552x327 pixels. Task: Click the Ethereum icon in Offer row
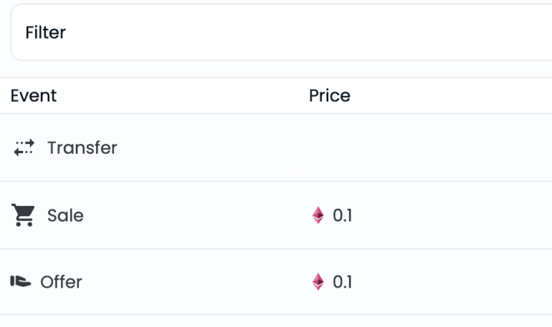click(x=318, y=282)
